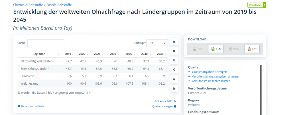Viewport: 285px width, 115px height.
Task: Click Welt gesamt 2020 value 90,6
Action: (83, 83)
